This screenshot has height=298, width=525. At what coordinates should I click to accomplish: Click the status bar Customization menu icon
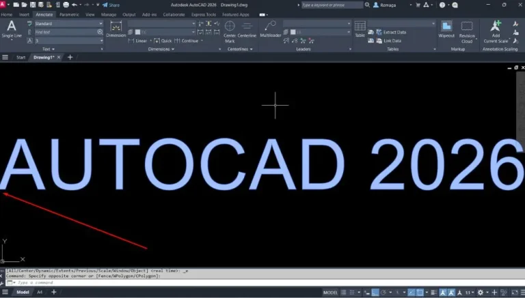(x=522, y=293)
